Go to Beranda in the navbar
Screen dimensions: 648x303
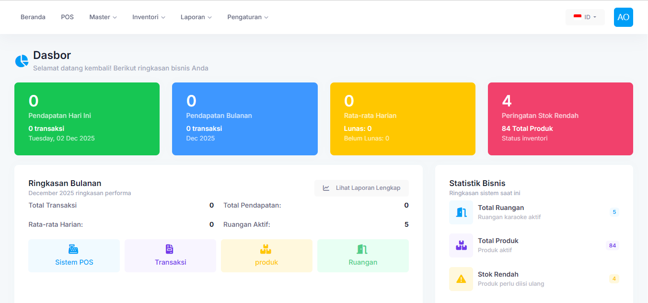(33, 17)
